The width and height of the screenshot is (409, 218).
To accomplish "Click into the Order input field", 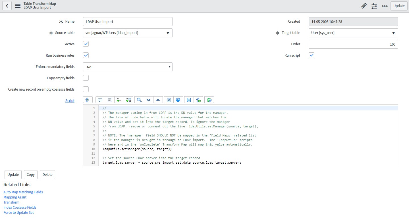I will pyautogui.click(x=353, y=44).
